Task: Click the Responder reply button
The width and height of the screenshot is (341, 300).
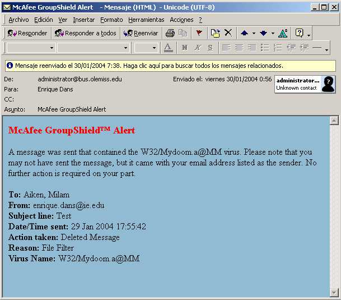Action: pos(27,33)
